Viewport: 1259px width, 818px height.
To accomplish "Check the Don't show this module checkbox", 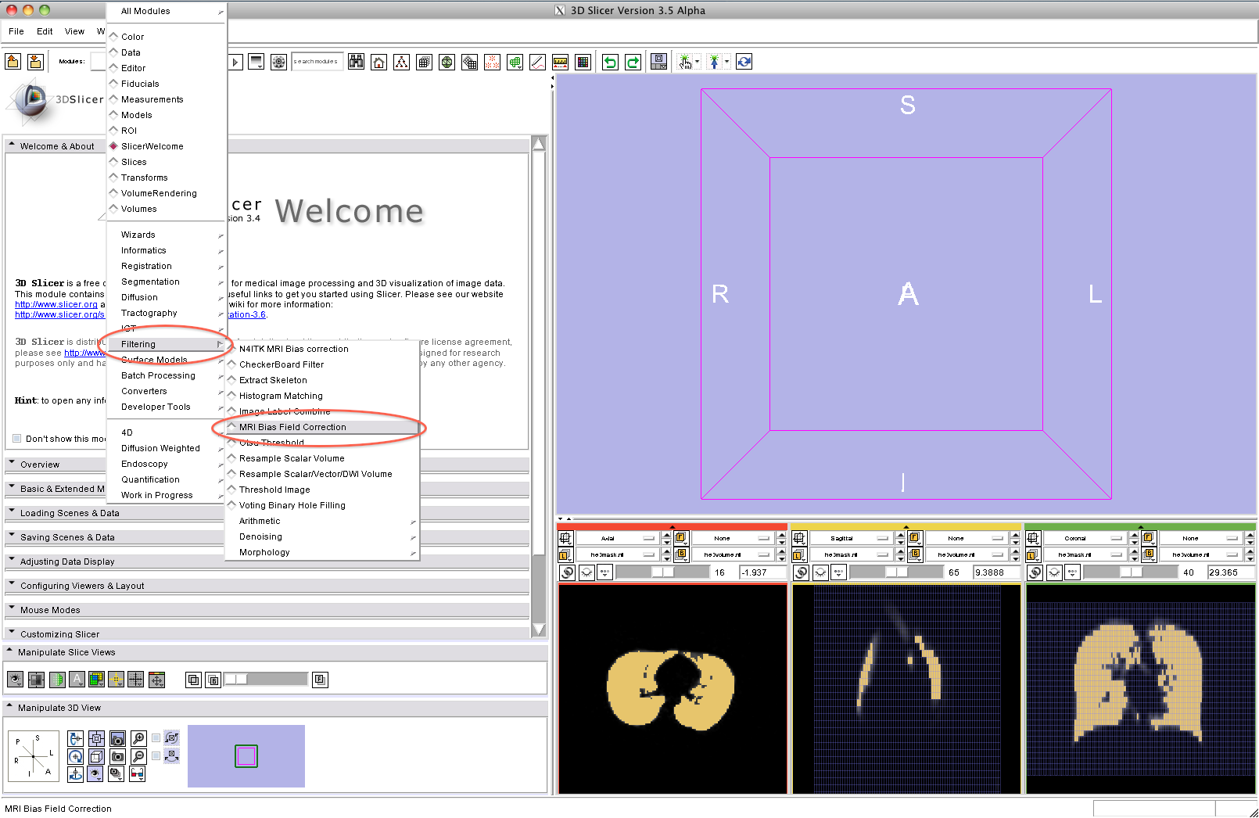I will [17, 439].
